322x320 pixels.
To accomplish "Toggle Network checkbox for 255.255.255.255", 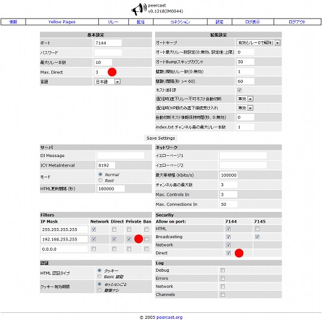I will pos(94,229).
